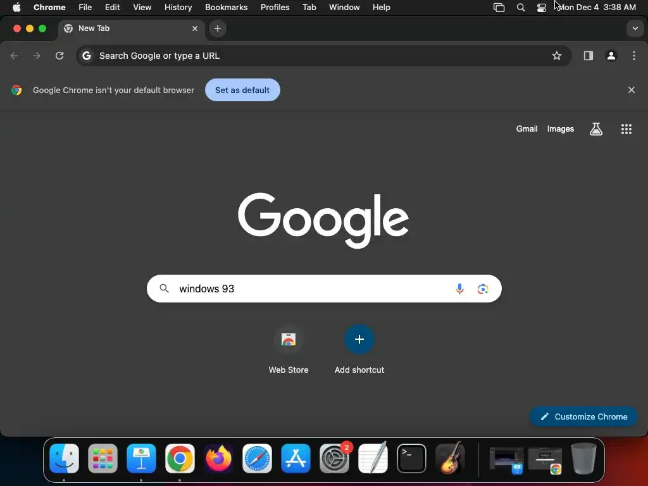Open minimized Keynote window thumbnail in Dock
This screenshot has height=486, width=648.
[x=506, y=459]
